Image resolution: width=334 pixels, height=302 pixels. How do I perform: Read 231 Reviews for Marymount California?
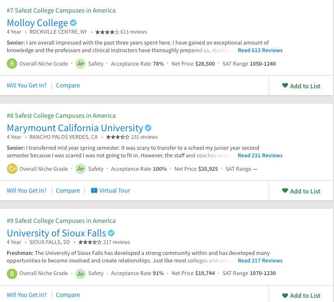[x=260, y=156]
